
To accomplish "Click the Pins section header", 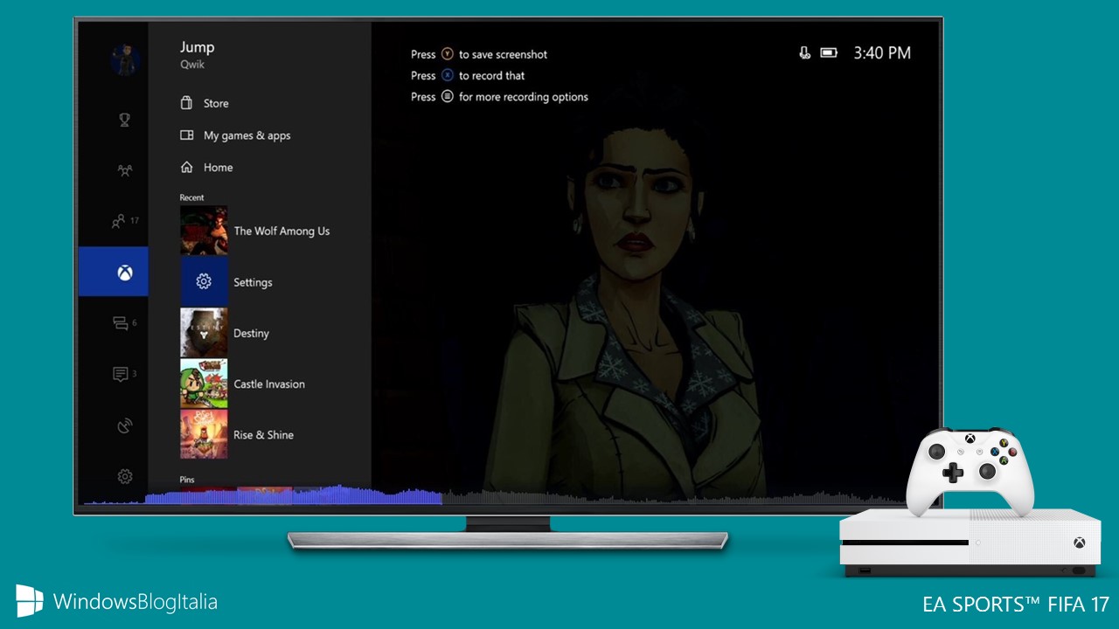I will (x=186, y=480).
